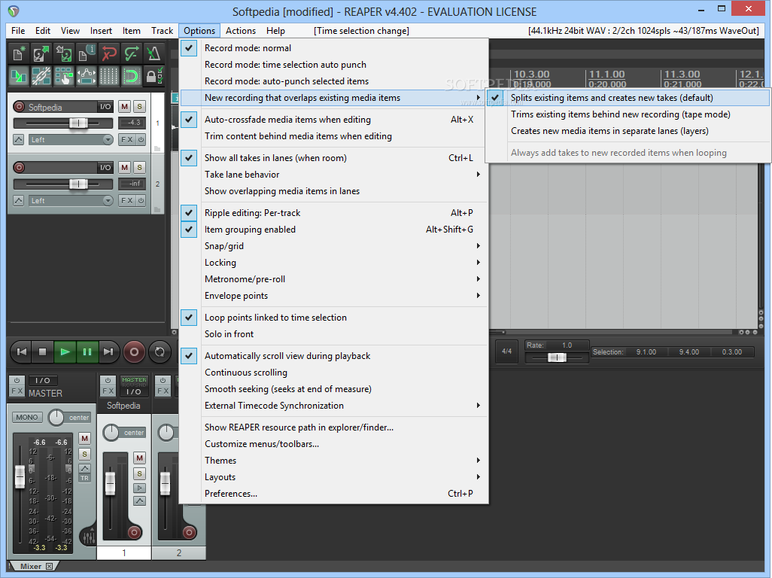
Task: Click the transport Play button
Action: [65, 351]
